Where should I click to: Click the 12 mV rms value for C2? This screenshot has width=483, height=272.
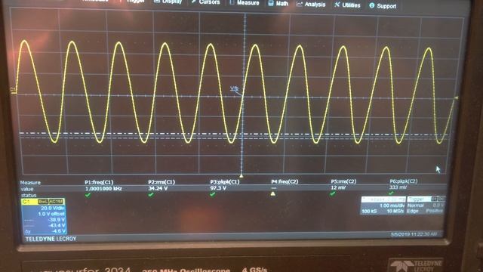point(338,187)
